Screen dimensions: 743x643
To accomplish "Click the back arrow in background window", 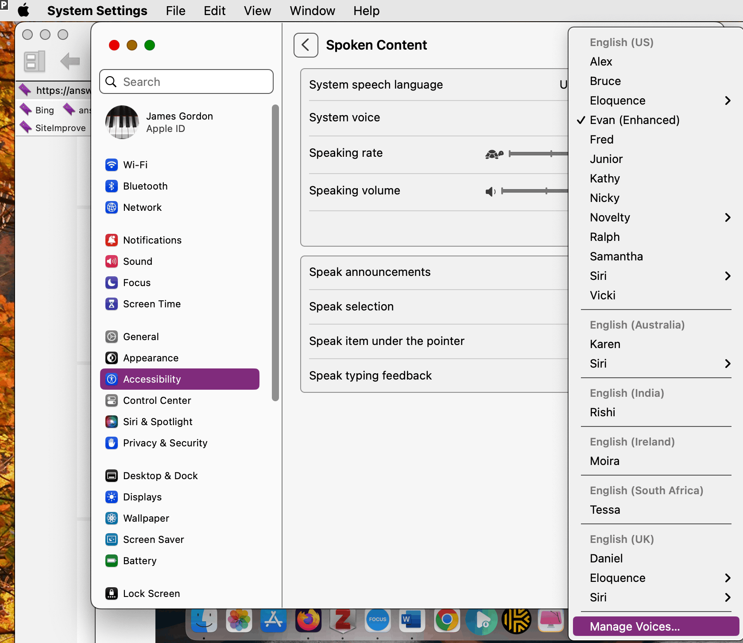I will tap(70, 61).
